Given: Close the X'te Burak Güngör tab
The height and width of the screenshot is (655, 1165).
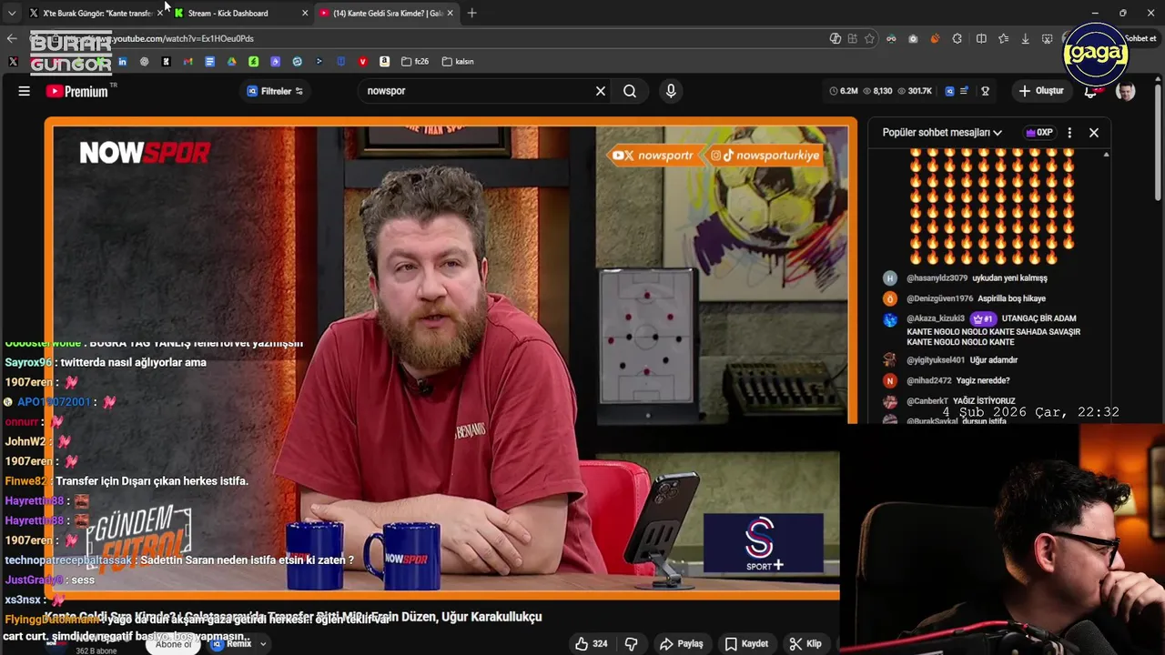Looking at the screenshot, I should point(160,13).
